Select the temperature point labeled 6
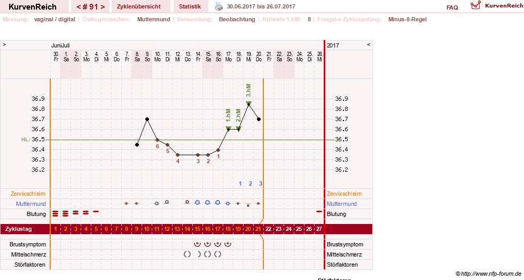This screenshot has height=280, width=524. [x=158, y=140]
